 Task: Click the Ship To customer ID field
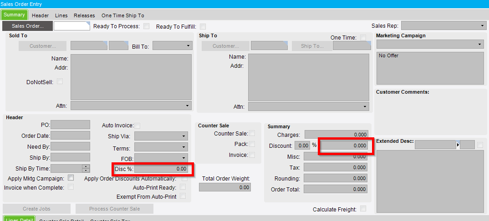269,45
